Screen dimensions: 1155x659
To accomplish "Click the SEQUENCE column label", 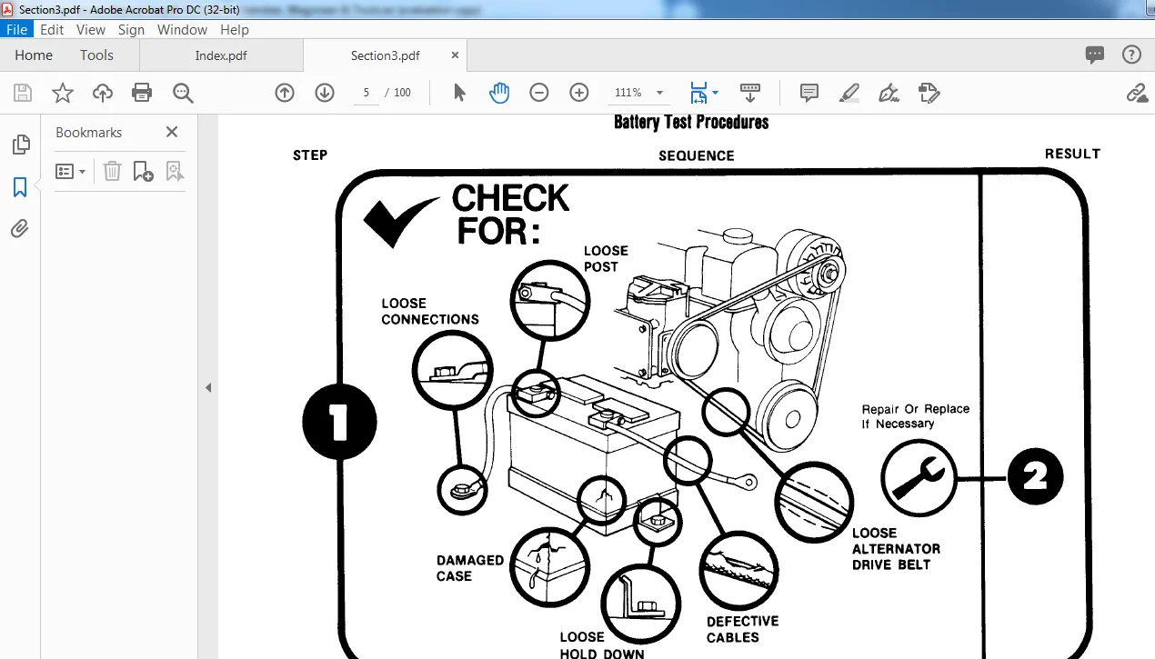I will pos(697,155).
